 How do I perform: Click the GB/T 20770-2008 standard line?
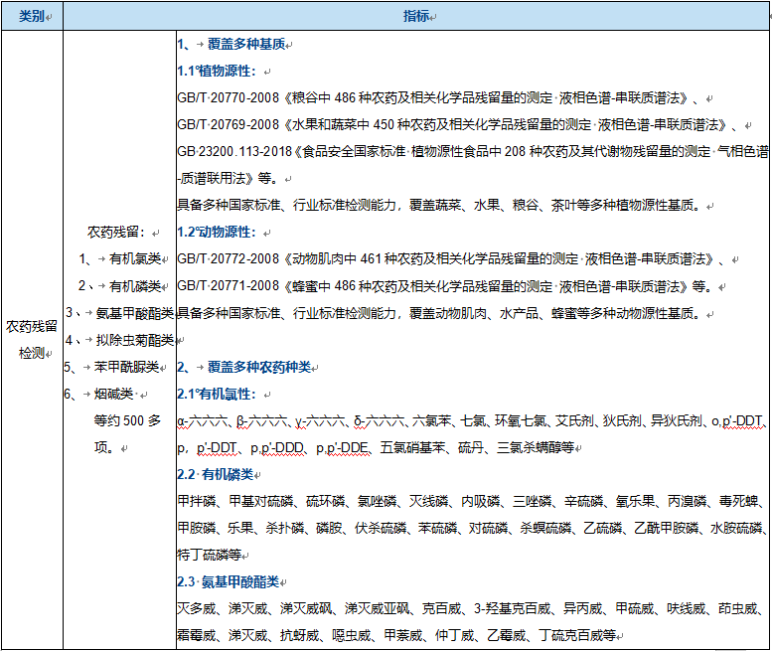(x=437, y=98)
